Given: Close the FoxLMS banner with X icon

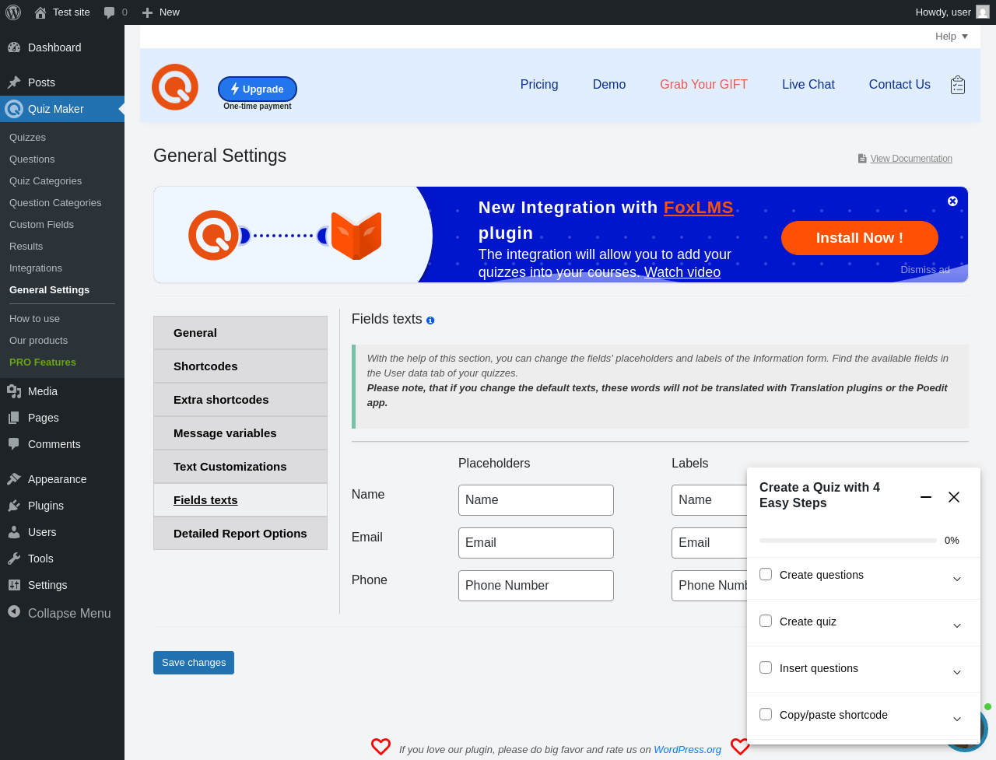Looking at the screenshot, I should (x=952, y=201).
